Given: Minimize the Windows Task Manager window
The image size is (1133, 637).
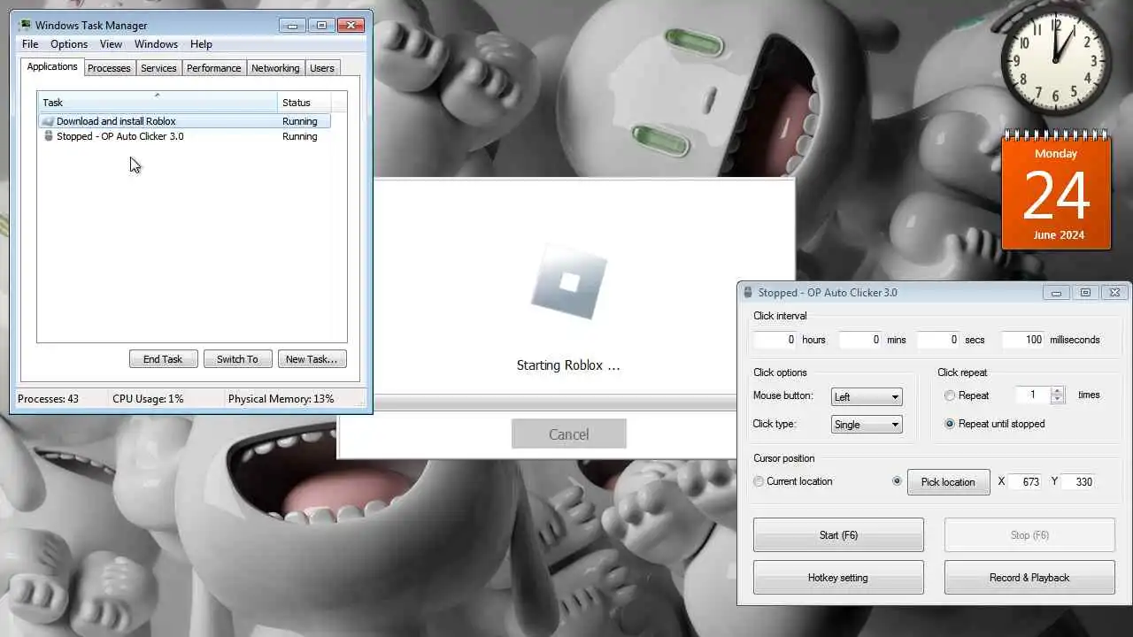Looking at the screenshot, I should (292, 26).
